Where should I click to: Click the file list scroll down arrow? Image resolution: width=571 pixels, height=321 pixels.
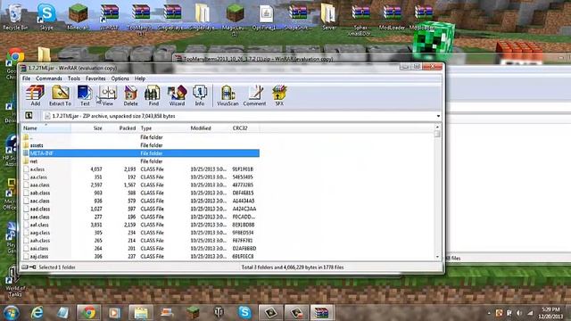[437, 257]
